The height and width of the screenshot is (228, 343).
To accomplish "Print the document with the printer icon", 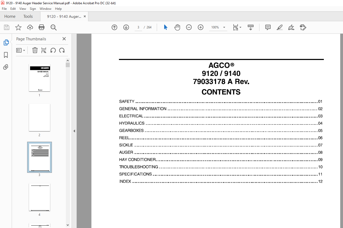I will 42,27.
